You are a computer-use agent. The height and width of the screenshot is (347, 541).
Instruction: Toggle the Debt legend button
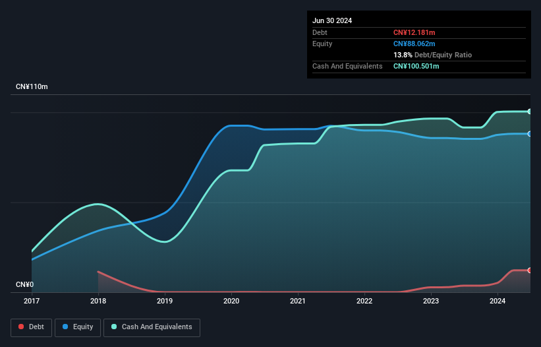[x=32, y=327]
